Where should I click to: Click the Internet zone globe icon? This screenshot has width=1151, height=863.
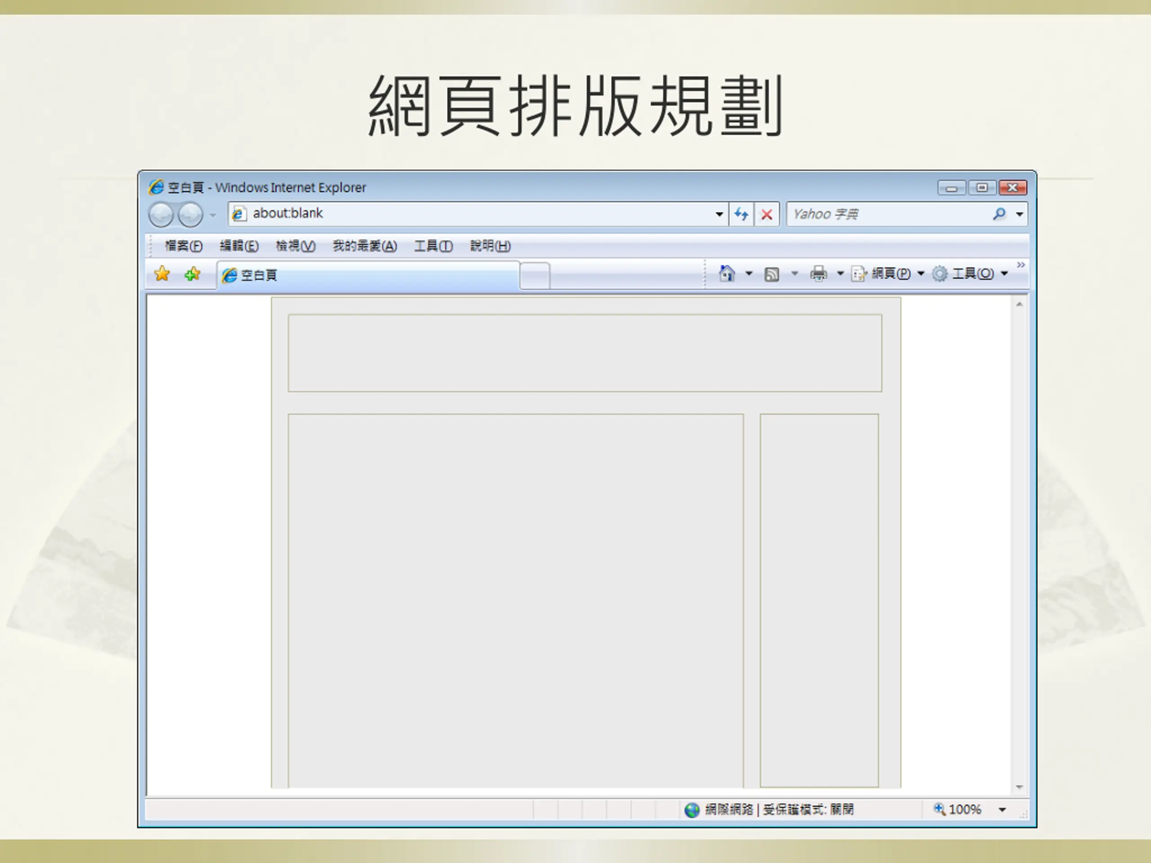692,810
